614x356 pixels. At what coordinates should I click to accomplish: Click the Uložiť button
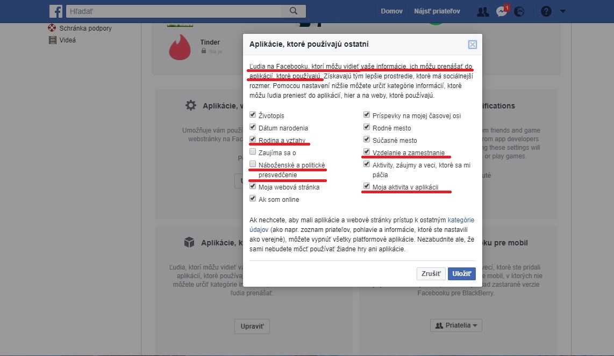[x=461, y=273]
